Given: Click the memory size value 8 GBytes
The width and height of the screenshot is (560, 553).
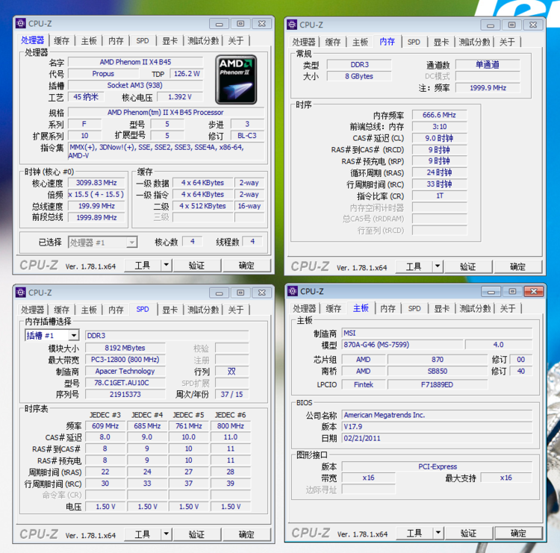Looking at the screenshot, I should [x=359, y=76].
